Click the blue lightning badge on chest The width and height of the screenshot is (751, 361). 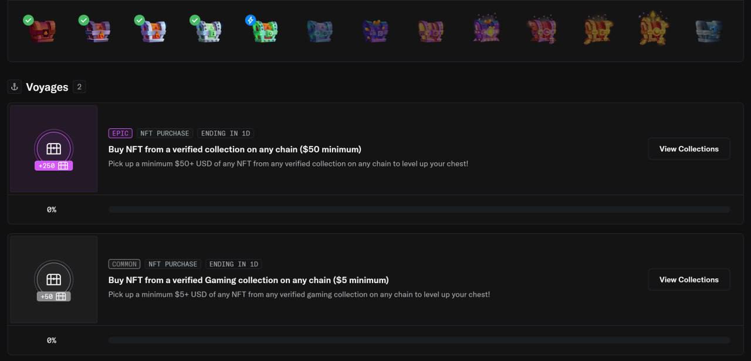pos(250,21)
